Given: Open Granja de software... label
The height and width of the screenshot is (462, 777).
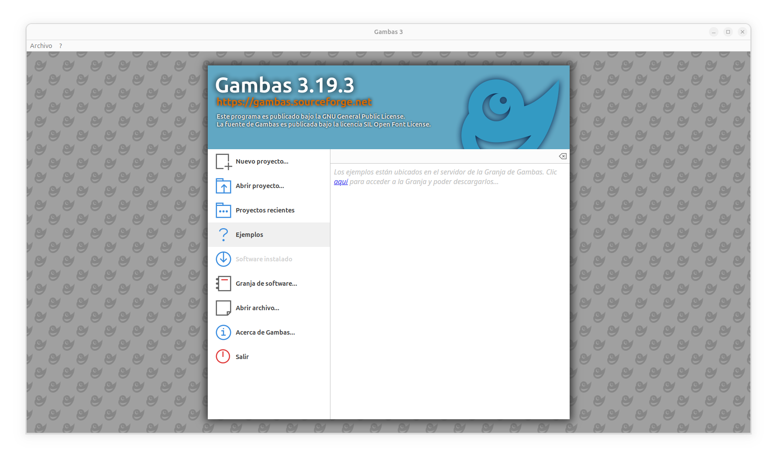Looking at the screenshot, I should [266, 284].
